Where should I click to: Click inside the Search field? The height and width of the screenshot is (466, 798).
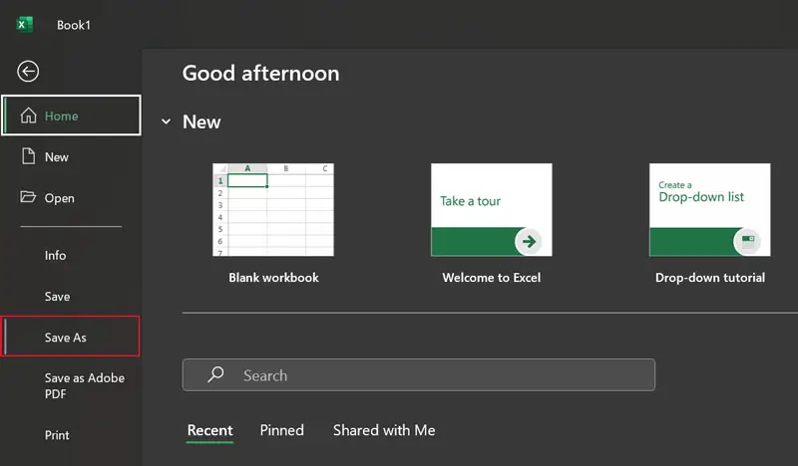[419, 375]
